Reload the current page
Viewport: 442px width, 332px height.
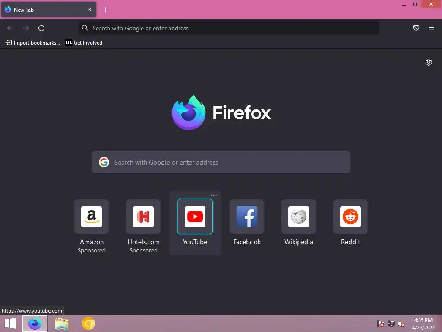41,28
